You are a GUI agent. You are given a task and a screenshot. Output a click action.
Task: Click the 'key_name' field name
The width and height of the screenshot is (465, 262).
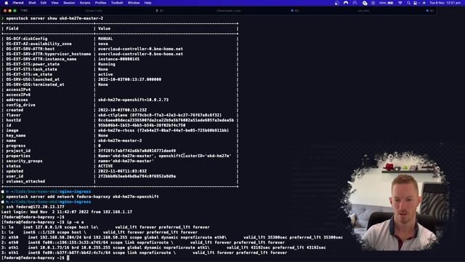tap(16, 135)
